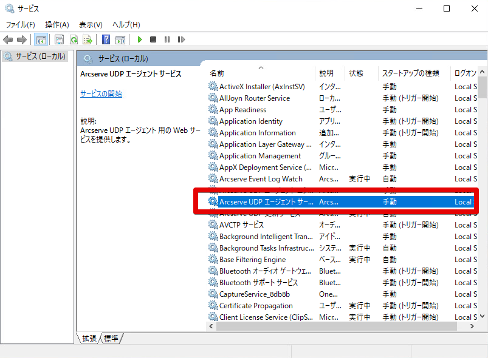Click the サービスの開始 link

(x=101, y=93)
